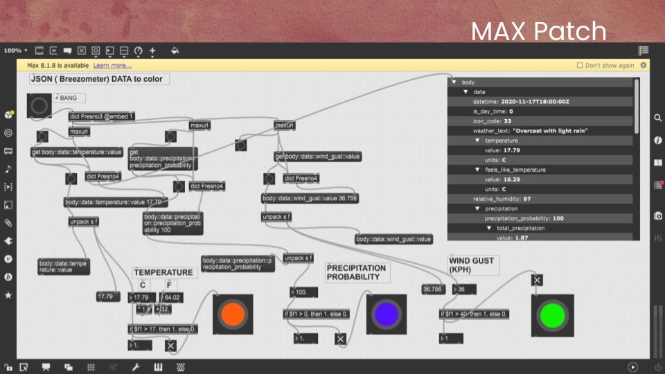Click bang above get precipitation_probability message
665x374 pixels.
pyautogui.click(x=170, y=136)
